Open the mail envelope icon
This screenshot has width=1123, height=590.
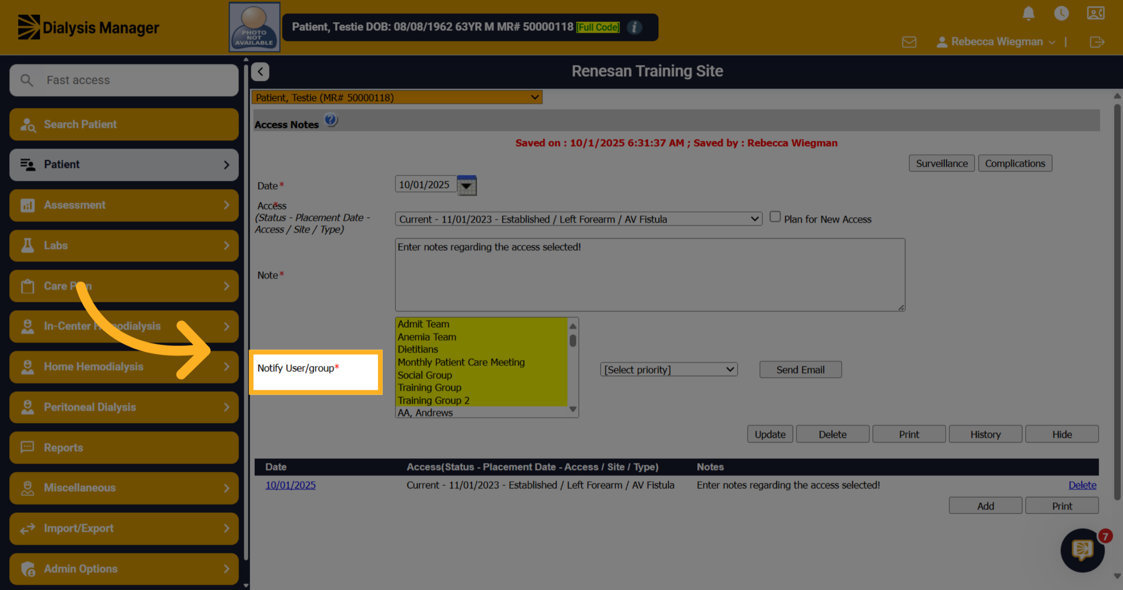point(909,42)
